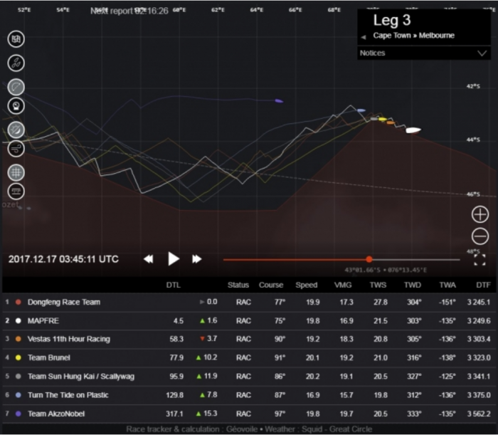
Task: Enter fullscreen map view
Action: point(480,260)
